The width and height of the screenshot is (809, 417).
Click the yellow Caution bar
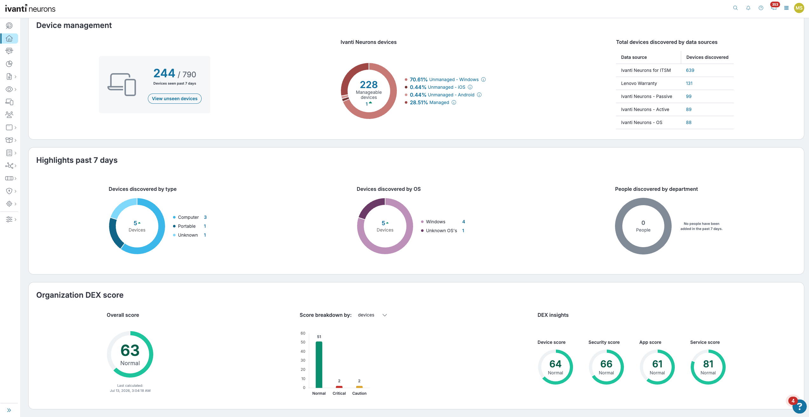point(359,387)
